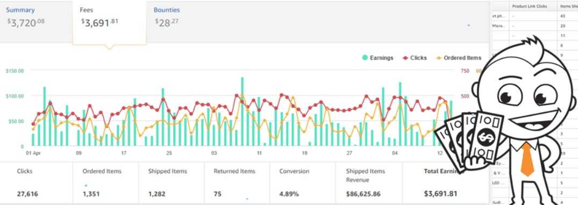Click the Shipped Items Revenue stat label
The width and height of the screenshot is (578, 205).
(365, 175)
